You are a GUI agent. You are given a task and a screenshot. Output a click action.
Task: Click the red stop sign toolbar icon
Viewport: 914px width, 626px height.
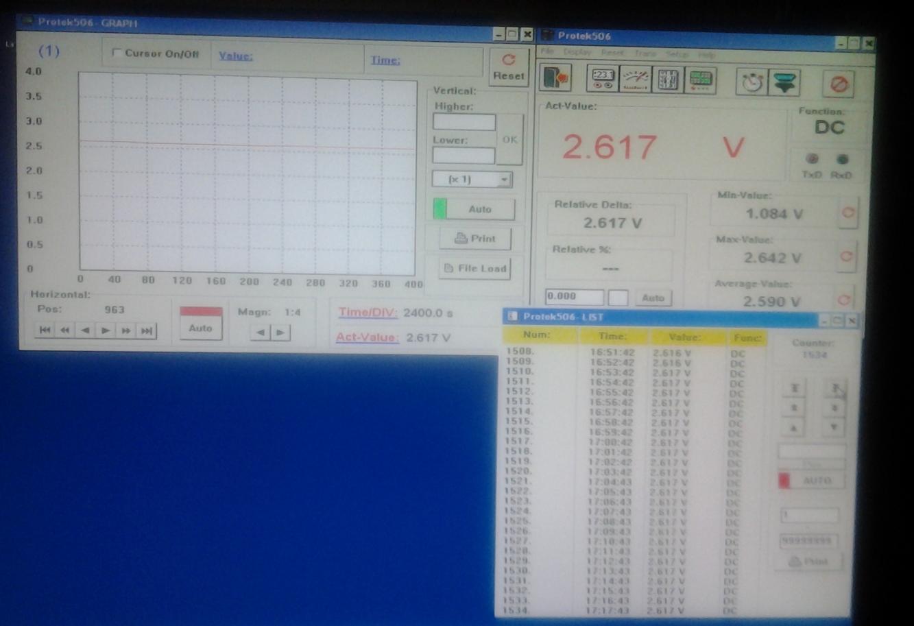(x=839, y=84)
